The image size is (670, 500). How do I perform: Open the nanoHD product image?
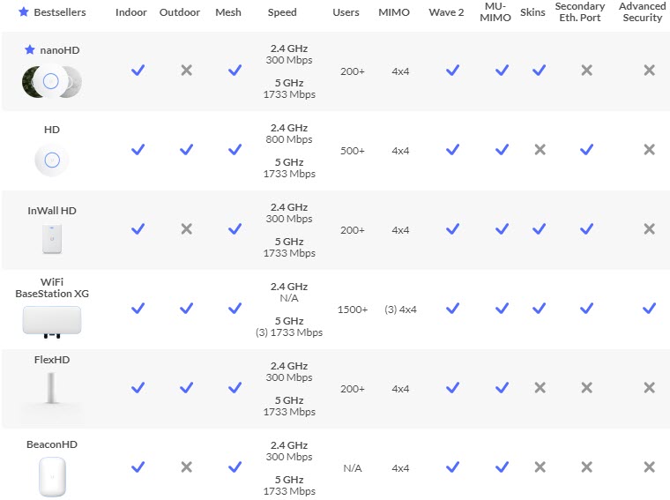pyautogui.click(x=52, y=81)
